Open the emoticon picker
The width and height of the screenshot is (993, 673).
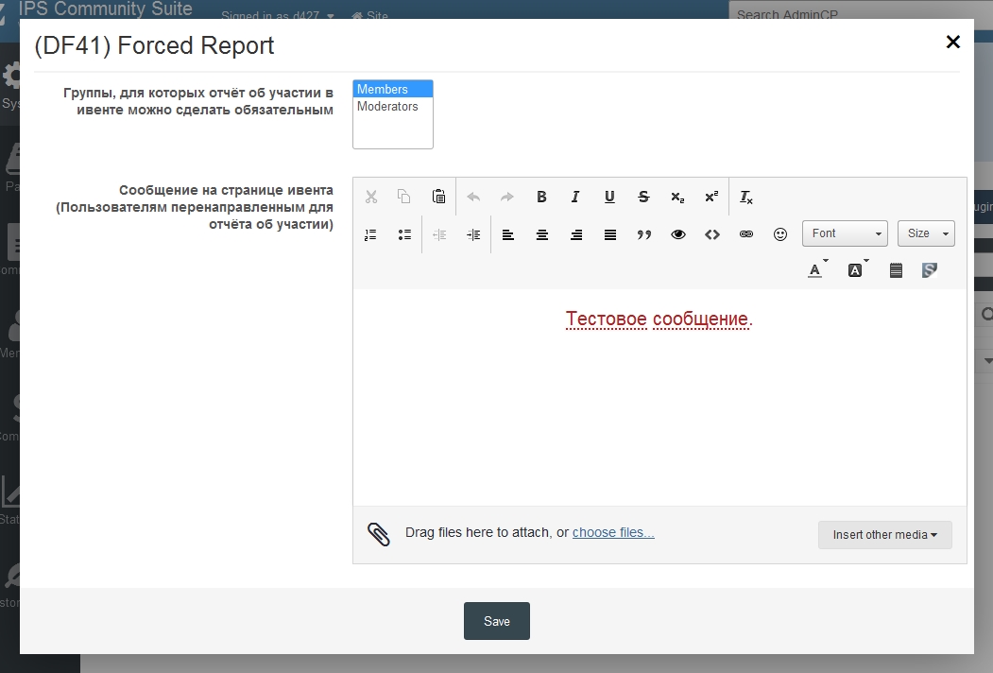(x=780, y=234)
